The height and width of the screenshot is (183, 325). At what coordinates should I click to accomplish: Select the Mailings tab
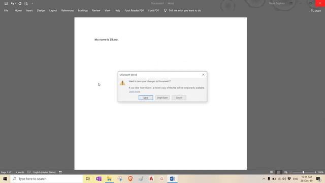(83, 10)
